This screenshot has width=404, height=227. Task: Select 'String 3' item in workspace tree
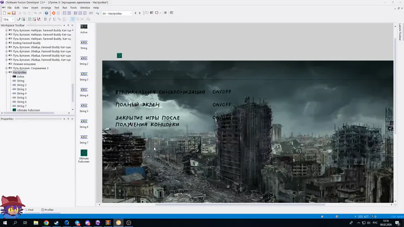coord(22,89)
